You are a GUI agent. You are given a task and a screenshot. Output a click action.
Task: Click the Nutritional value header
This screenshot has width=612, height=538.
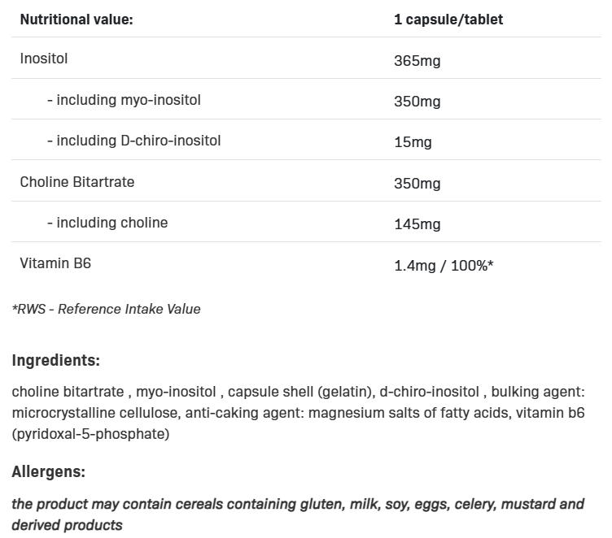pos(76,19)
